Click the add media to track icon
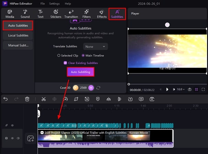This screenshot has width=208, height=154. [x=31, y=138]
